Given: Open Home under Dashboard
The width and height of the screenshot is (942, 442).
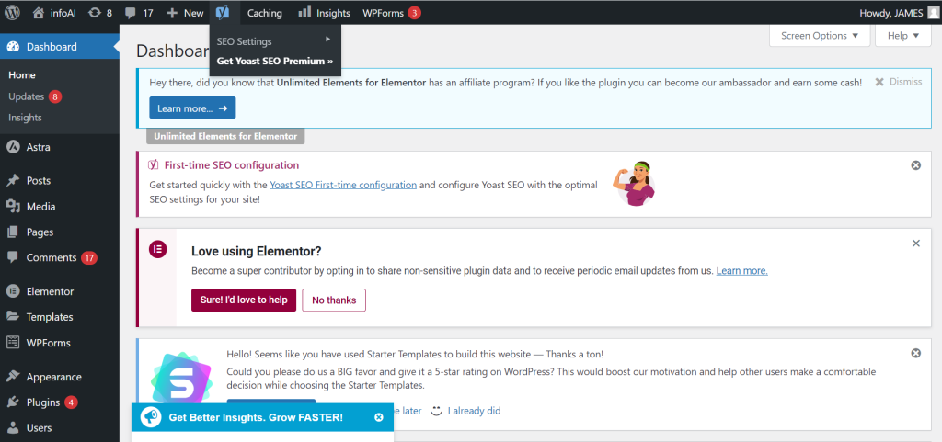Looking at the screenshot, I should coord(22,75).
